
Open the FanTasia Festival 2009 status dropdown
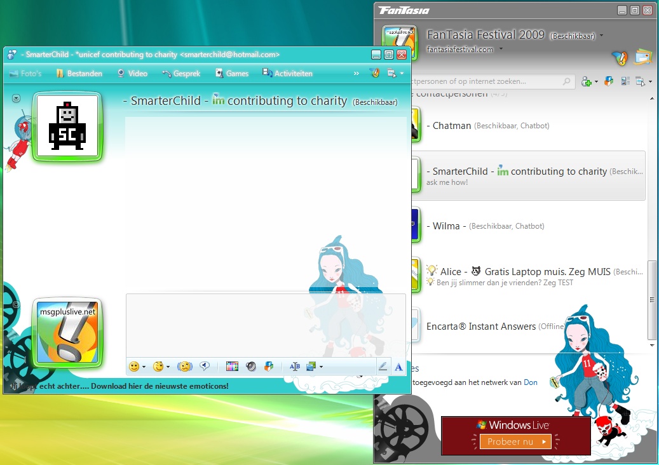click(x=601, y=36)
